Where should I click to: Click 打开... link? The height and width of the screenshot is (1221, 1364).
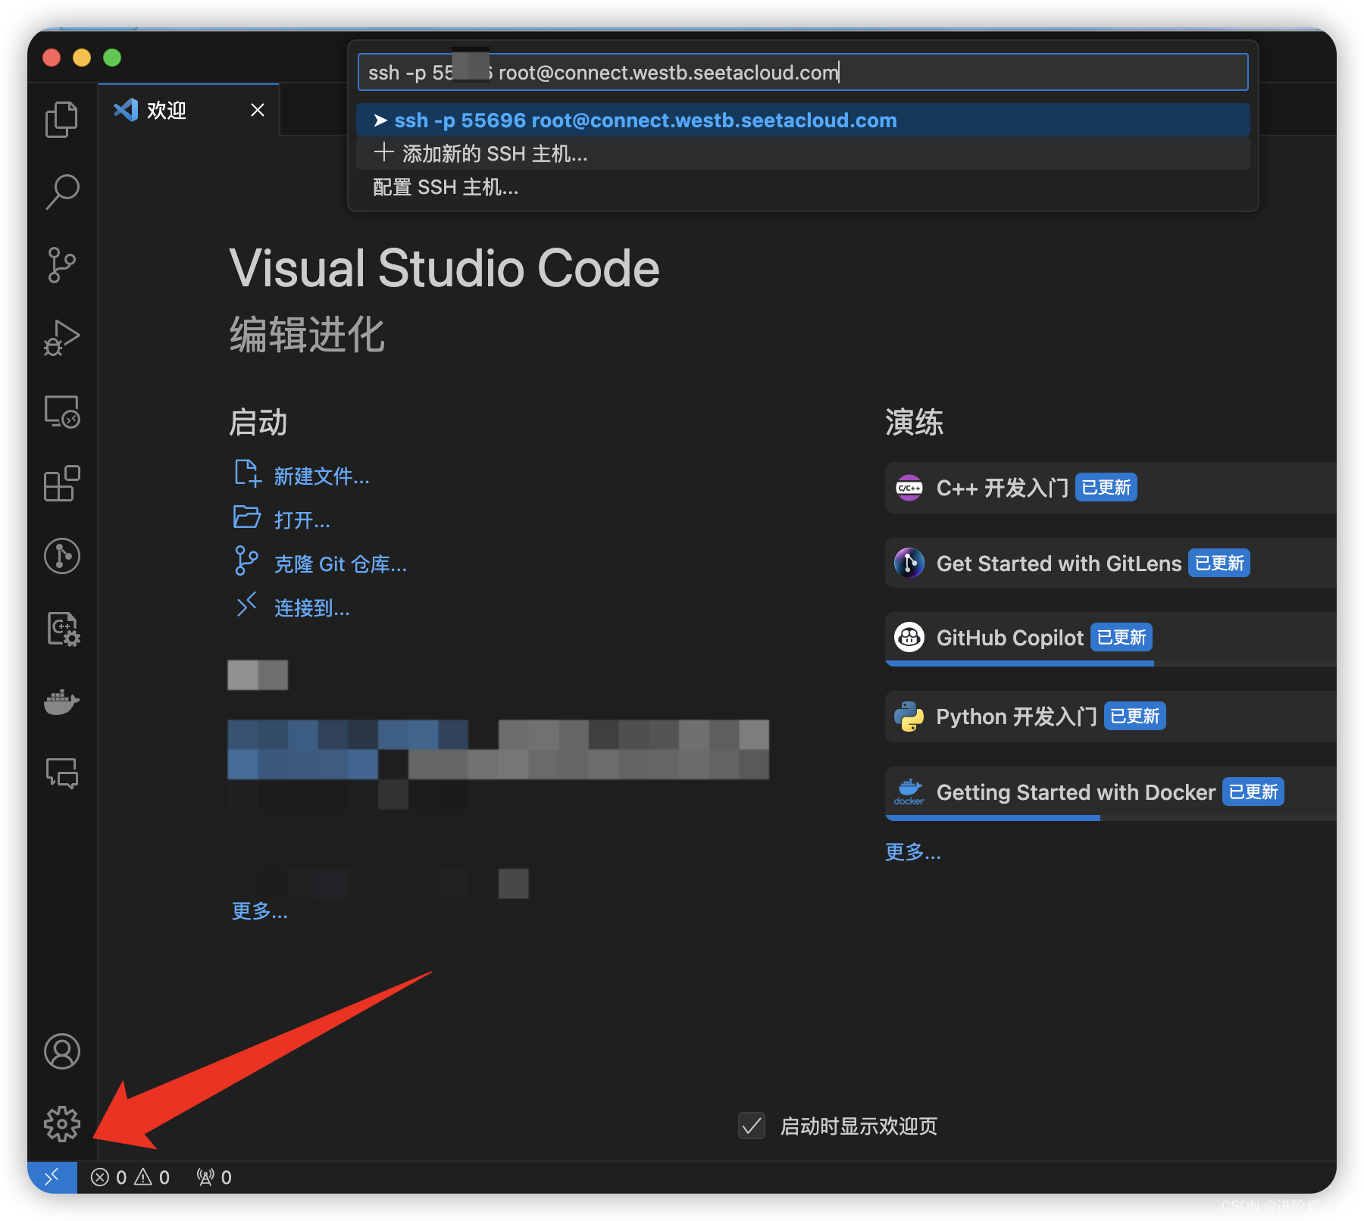(302, 520)
